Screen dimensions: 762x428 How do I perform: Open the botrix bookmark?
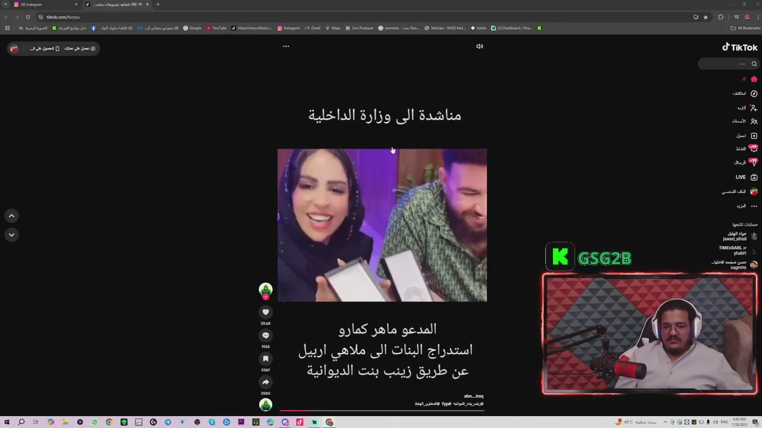pos(479,28)
